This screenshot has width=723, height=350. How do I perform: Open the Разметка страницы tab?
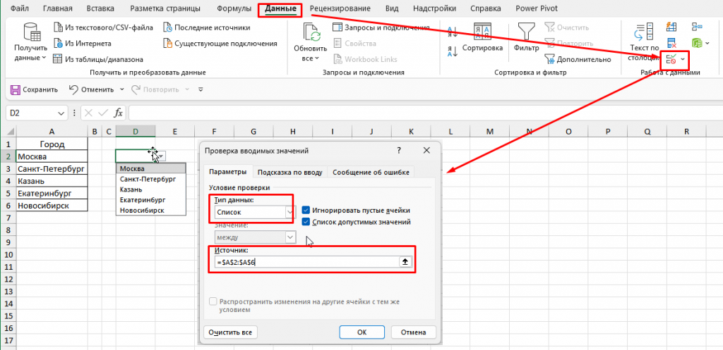click(x=165, y=8)
